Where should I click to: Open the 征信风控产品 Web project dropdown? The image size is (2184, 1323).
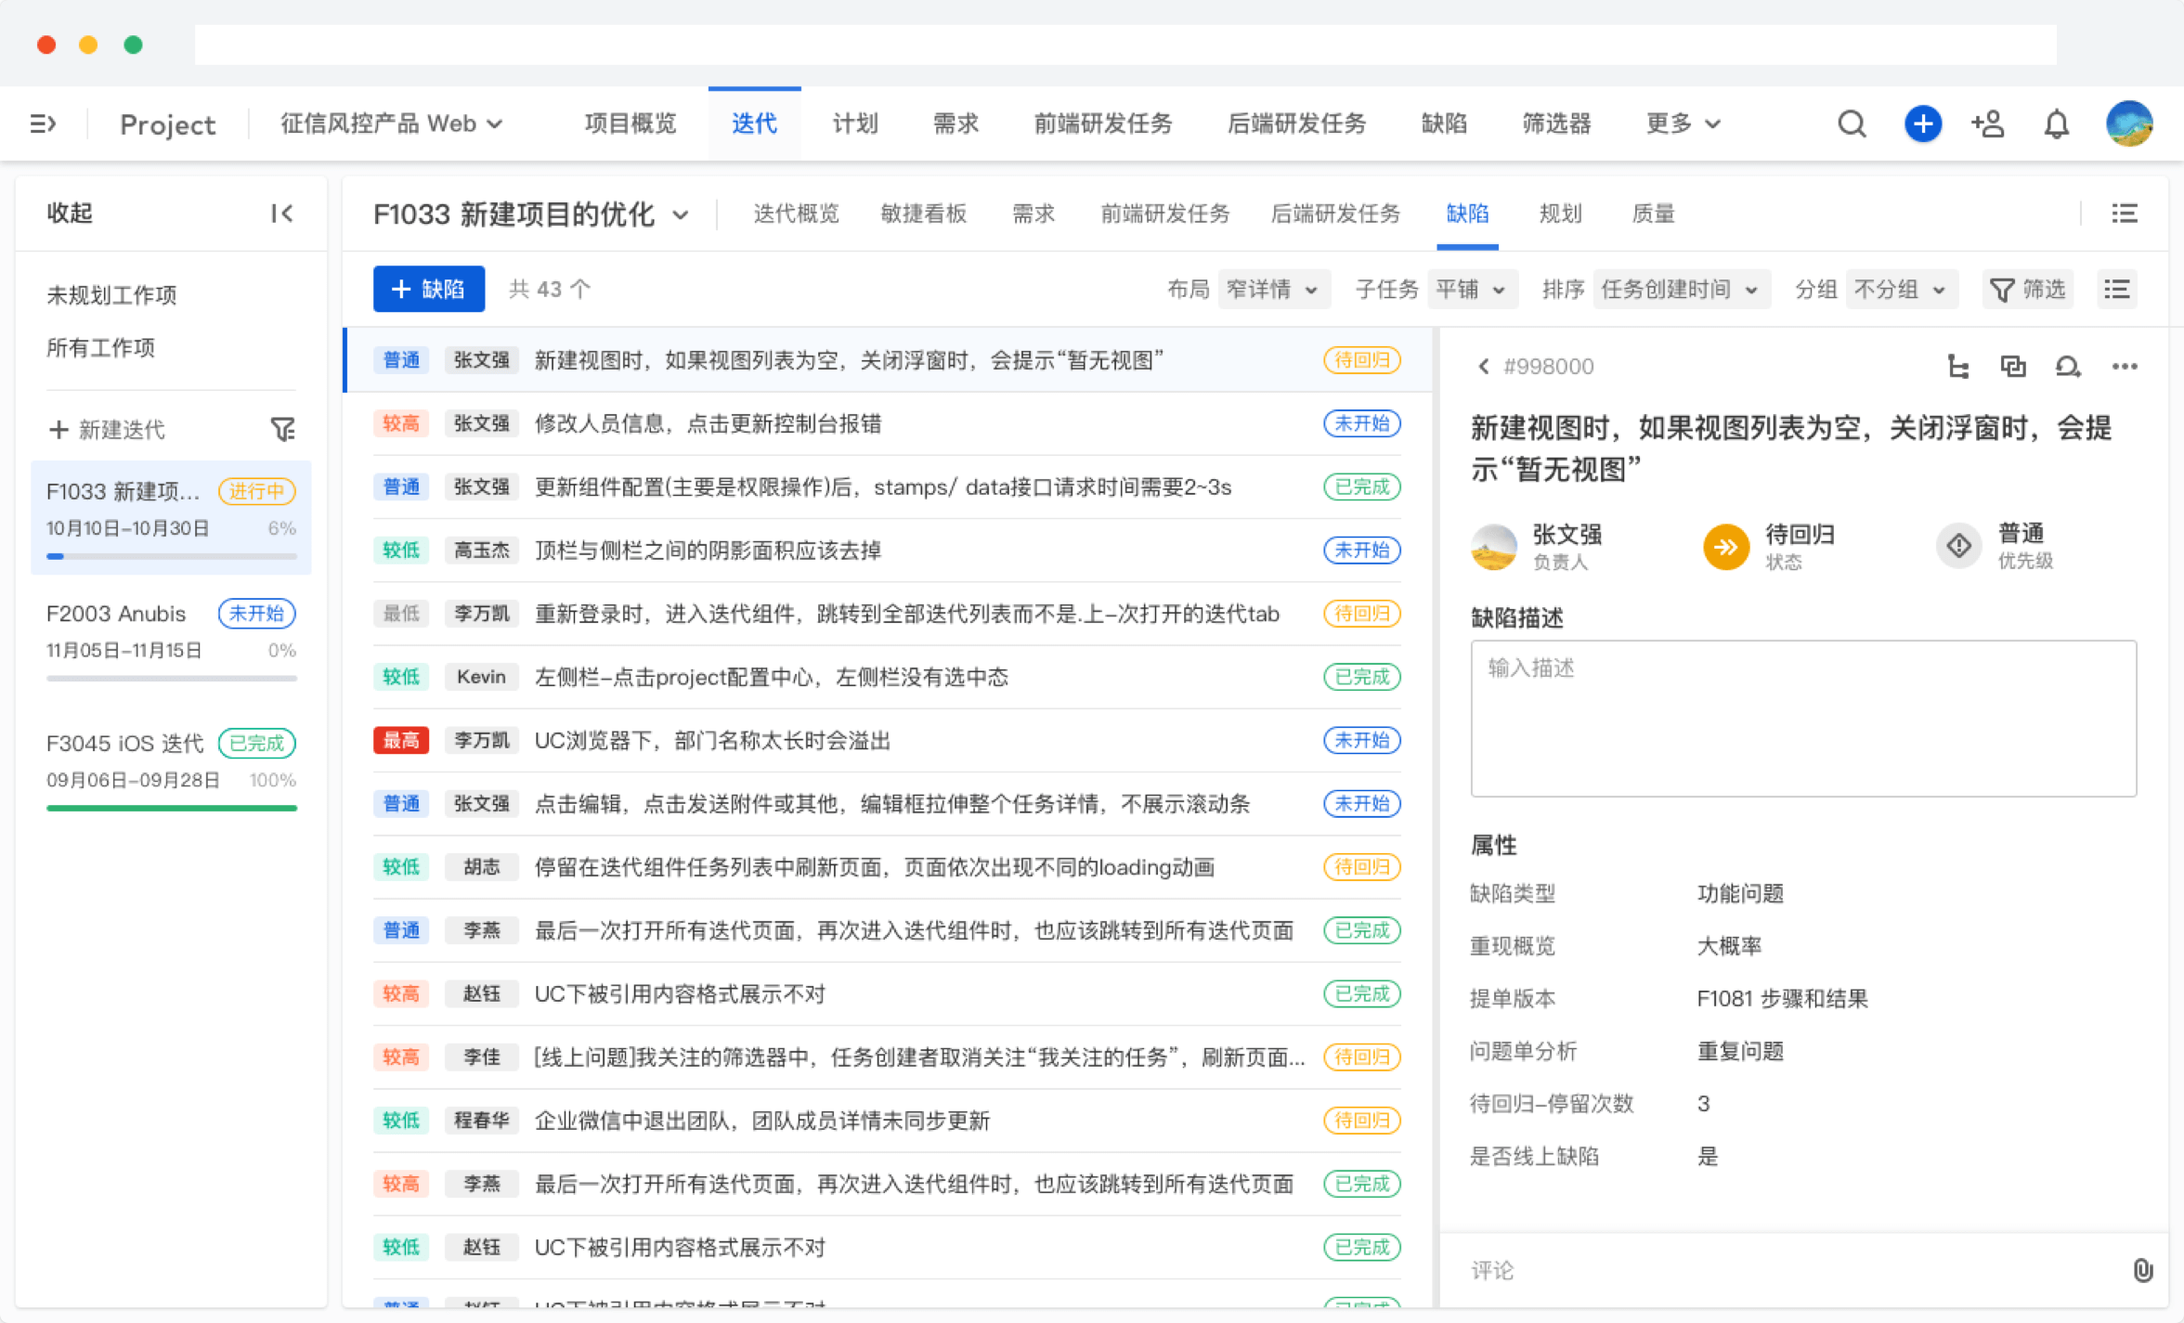point(391,123)
